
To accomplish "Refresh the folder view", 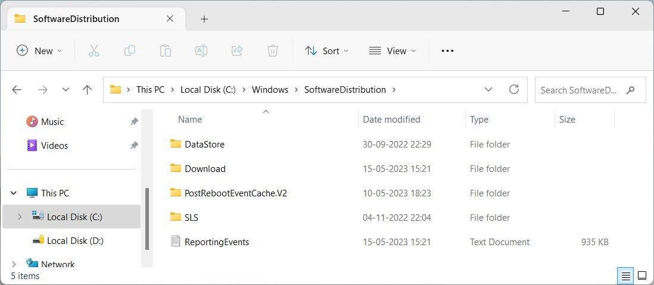I will pyautogui.click(x=514, y=90).
